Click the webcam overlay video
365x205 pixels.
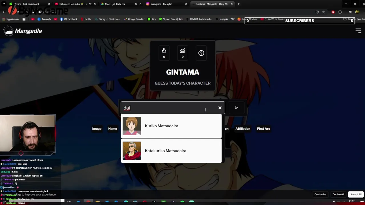28,134
